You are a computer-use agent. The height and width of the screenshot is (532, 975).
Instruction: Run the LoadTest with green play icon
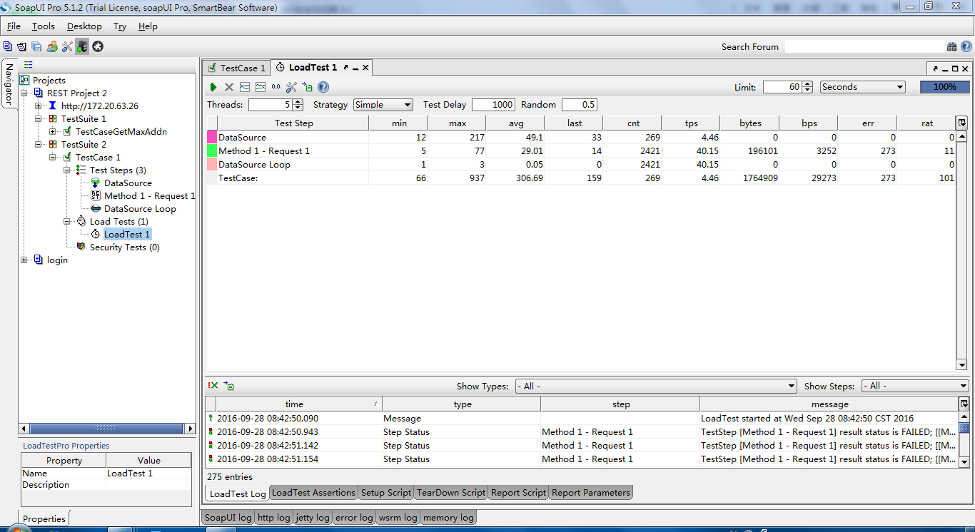click(213, 87)
